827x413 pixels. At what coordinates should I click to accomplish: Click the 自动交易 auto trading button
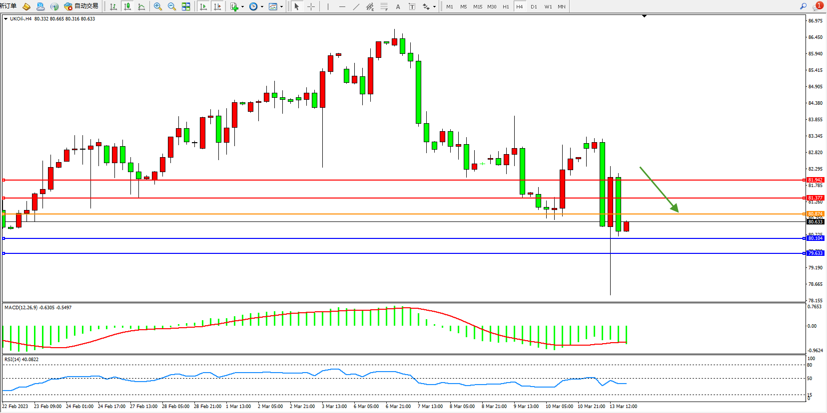(x=81, y=6)
